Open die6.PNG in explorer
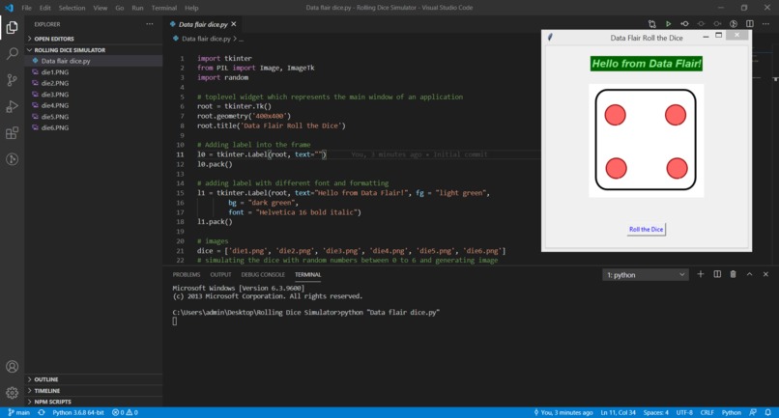This screenshot has width=779, height=418. click(x=94, y=127)
